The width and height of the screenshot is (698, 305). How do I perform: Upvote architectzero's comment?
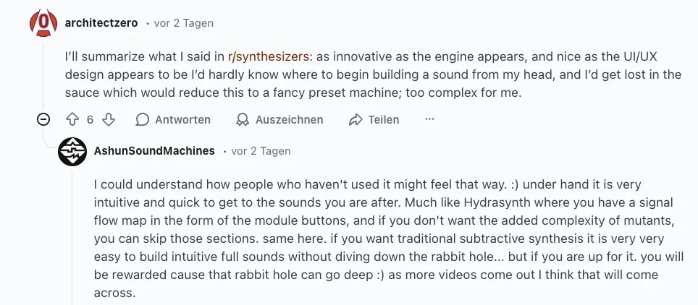coord(72,119)
